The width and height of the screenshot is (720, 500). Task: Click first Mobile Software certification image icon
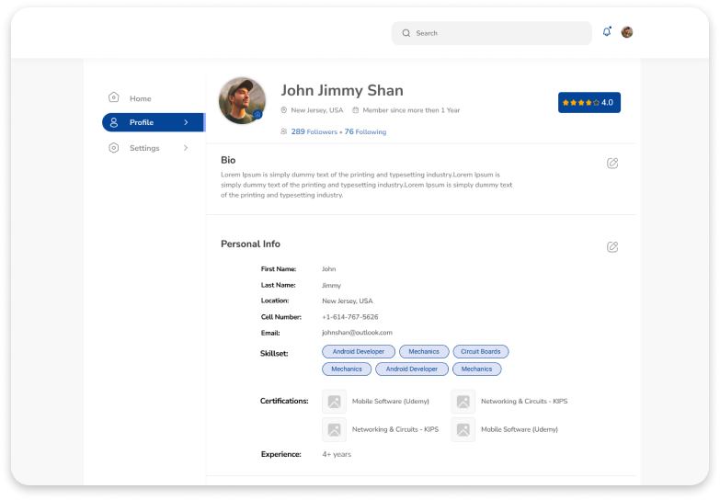[334, 402]
